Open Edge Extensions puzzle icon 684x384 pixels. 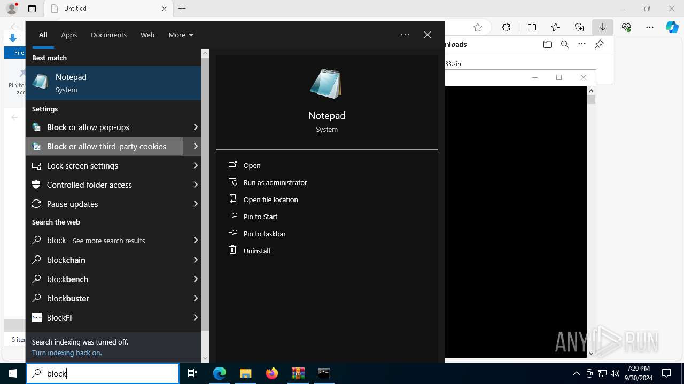click(506, 27)
